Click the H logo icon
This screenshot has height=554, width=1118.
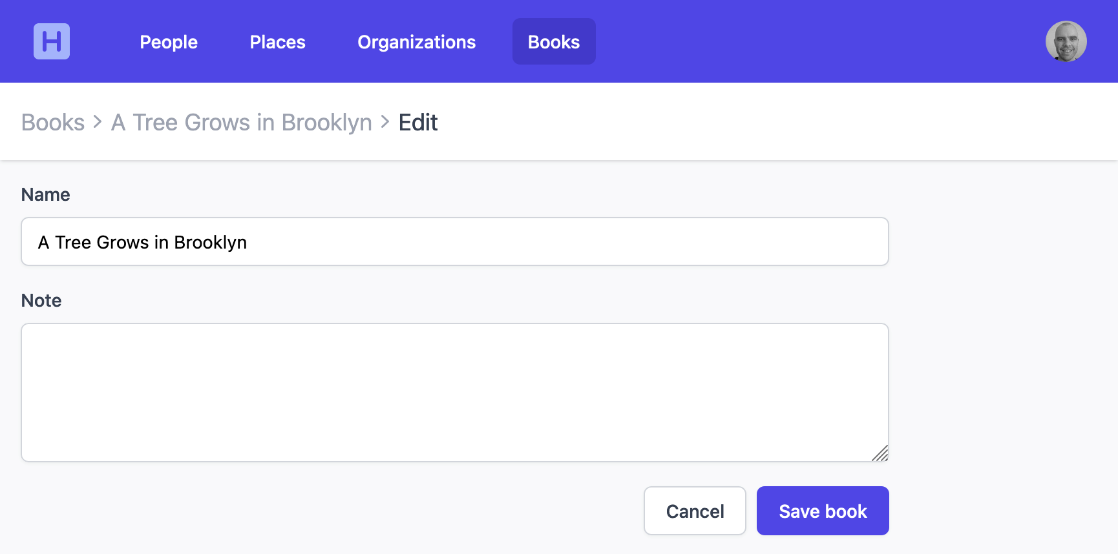(x=52, y=41)
